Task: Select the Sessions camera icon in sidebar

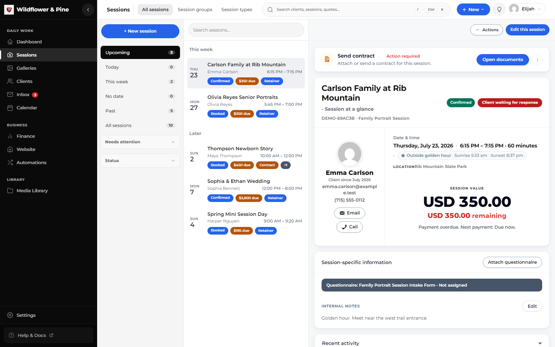Action: pos(10,55)
